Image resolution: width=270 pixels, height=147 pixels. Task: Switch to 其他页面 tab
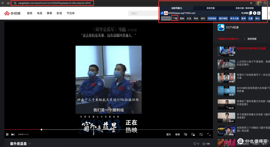tap(210, 8)
